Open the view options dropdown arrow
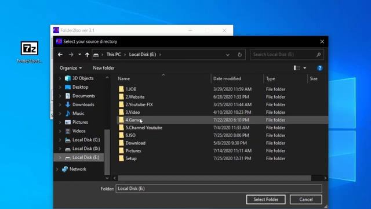 305,68
